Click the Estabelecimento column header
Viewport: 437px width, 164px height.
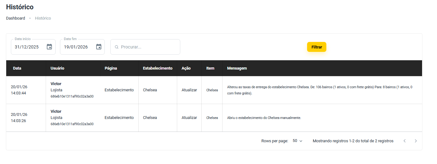point(158,68)
